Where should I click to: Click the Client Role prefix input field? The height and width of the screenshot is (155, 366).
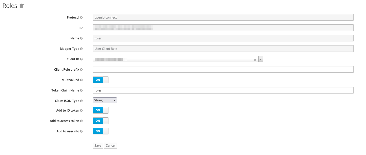click(178, 69)
